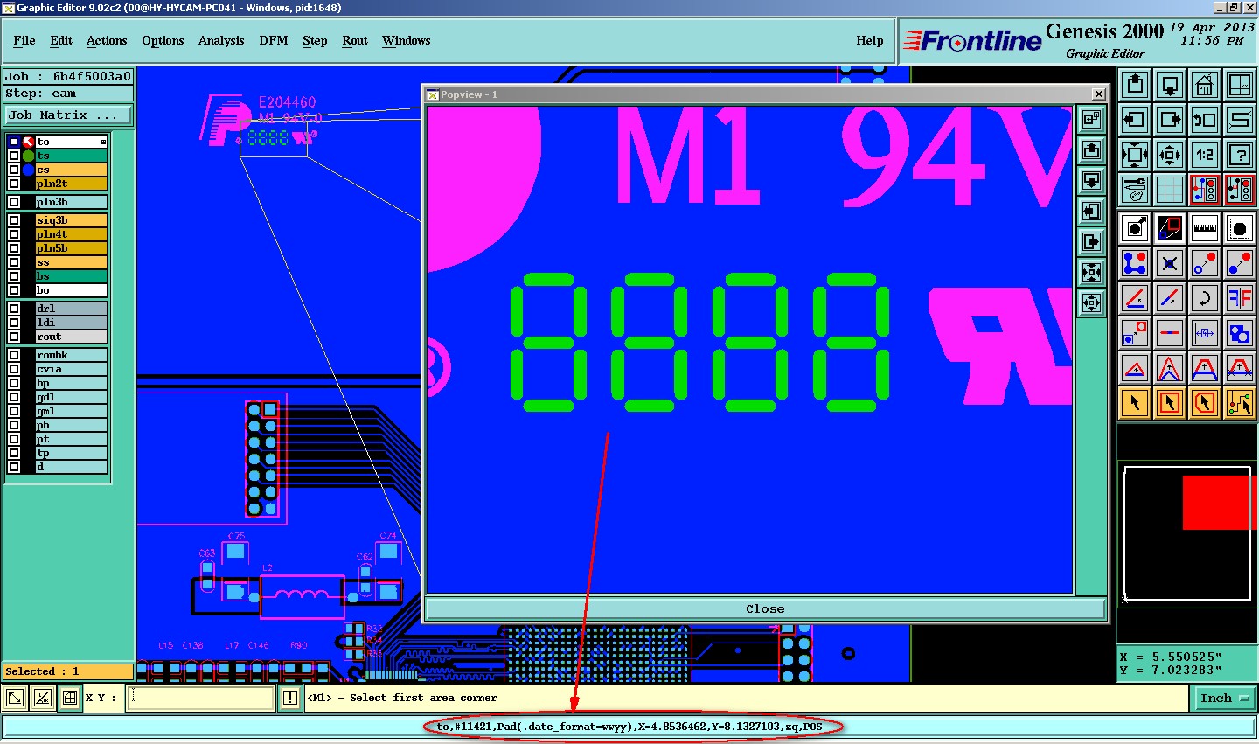Viewport: 1259px width, 744px height.
Task: Open the Step menu
Action: 315,40
